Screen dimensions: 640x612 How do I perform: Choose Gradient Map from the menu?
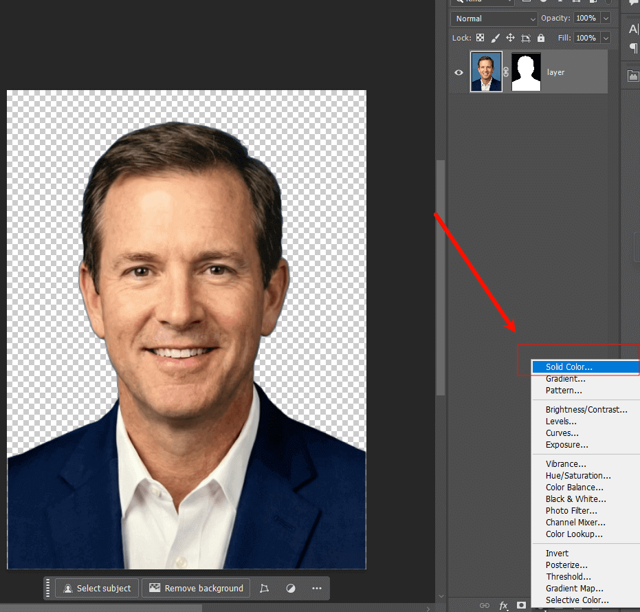coord(574,588)
